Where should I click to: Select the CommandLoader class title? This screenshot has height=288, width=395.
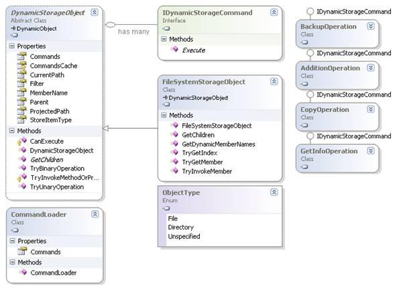click(38, 214)
